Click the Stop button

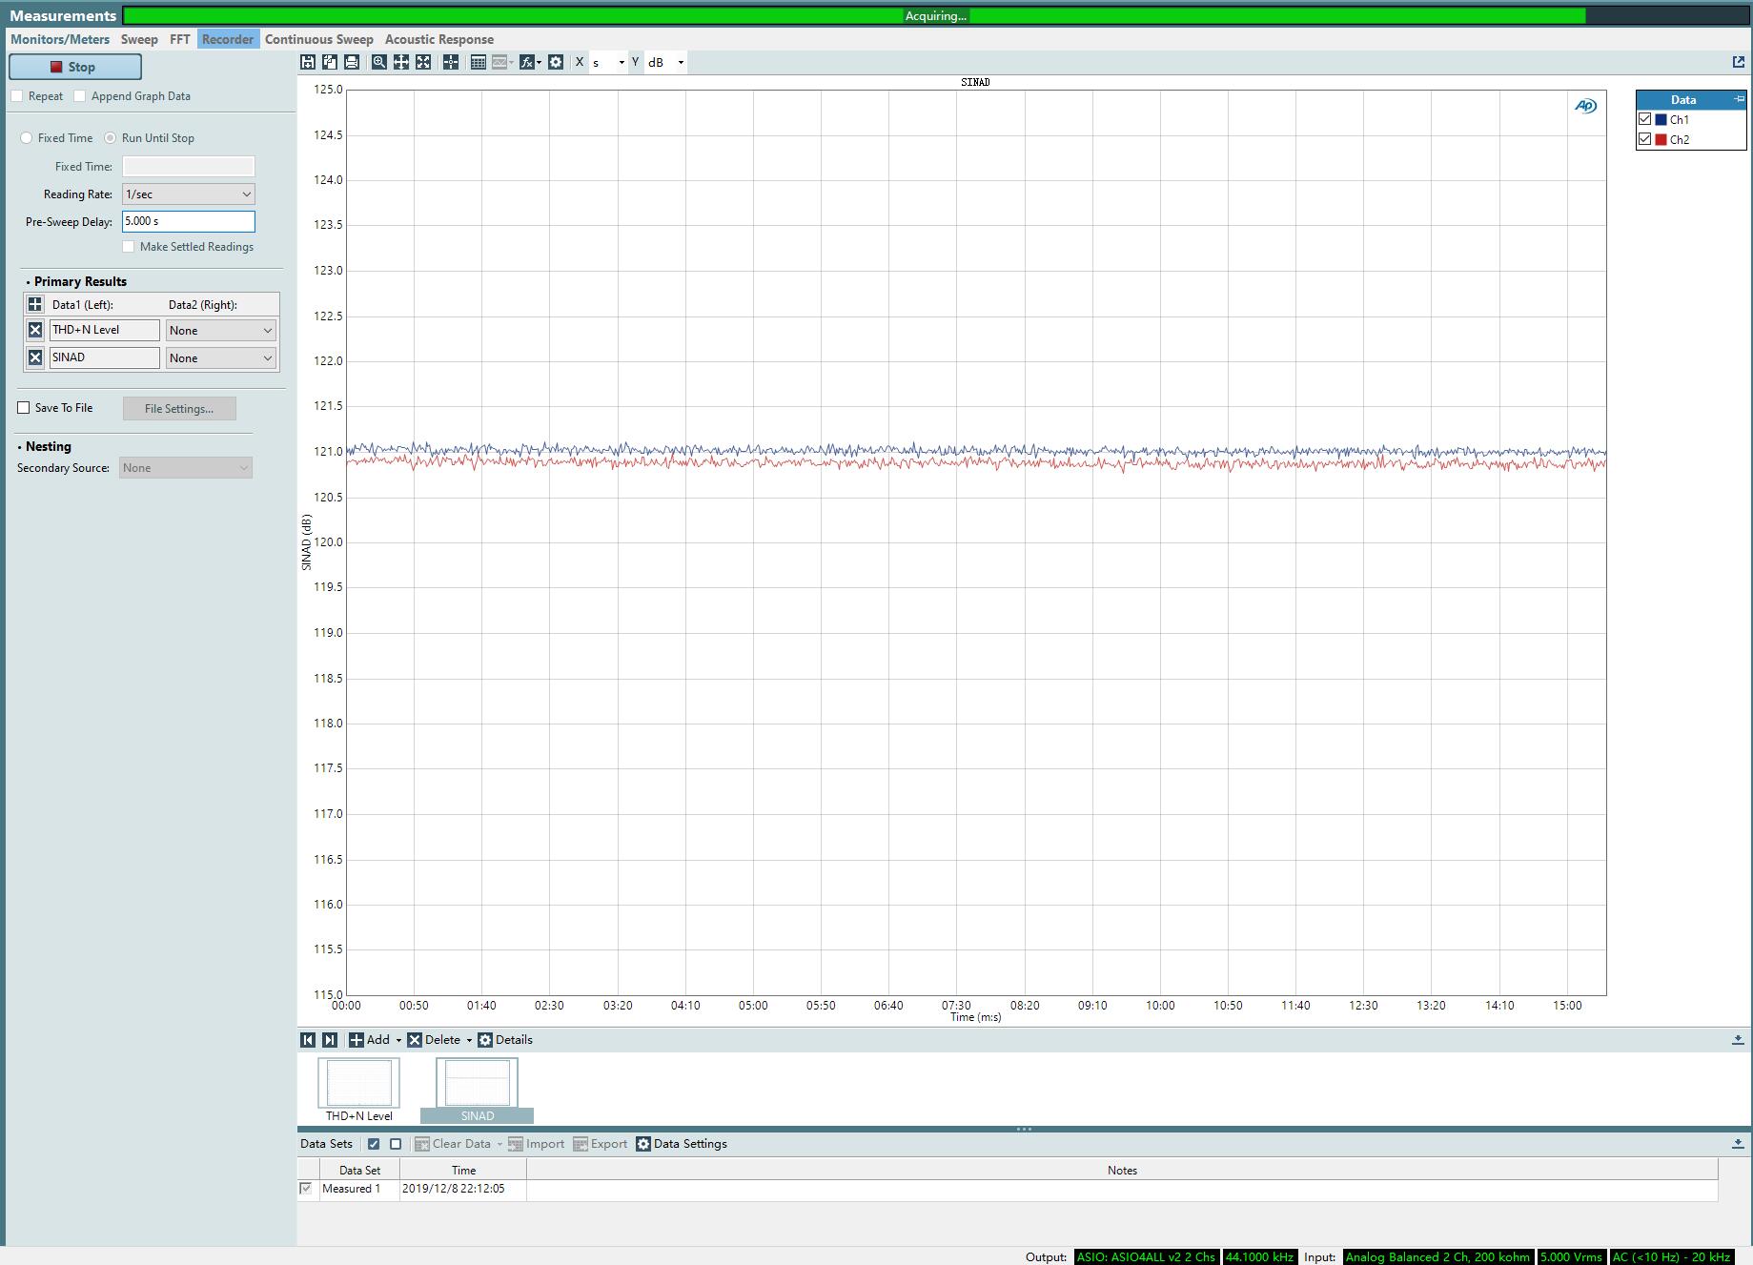[75, 67]
